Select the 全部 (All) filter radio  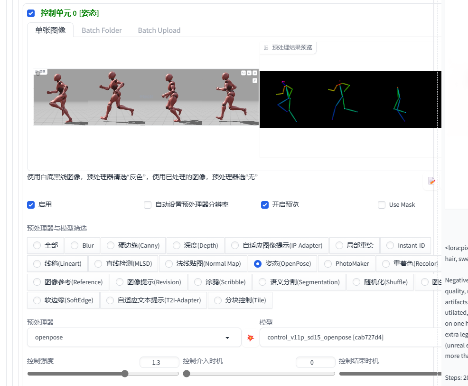coord(37,245)
